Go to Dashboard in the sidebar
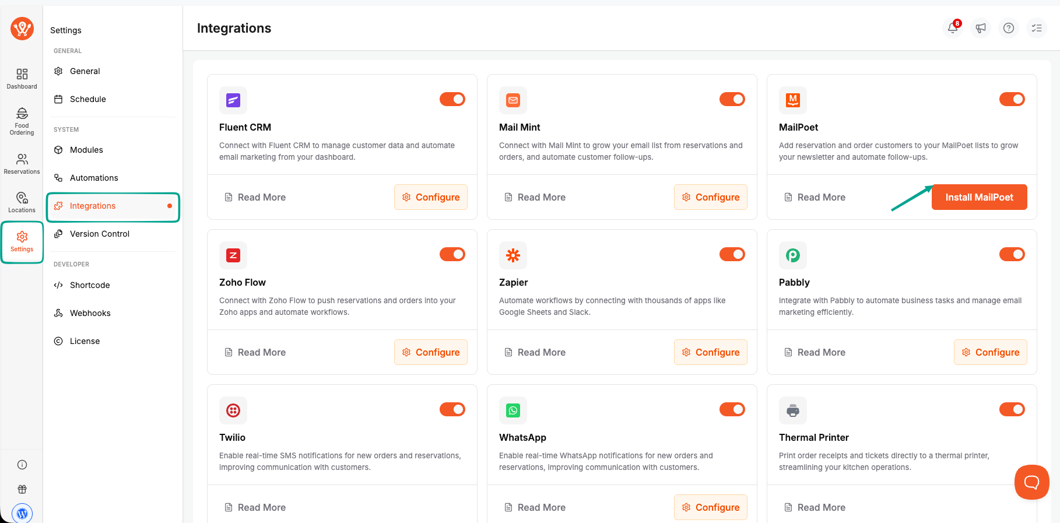The height and width of the screenshot is (523, 1060). [22, 79]
